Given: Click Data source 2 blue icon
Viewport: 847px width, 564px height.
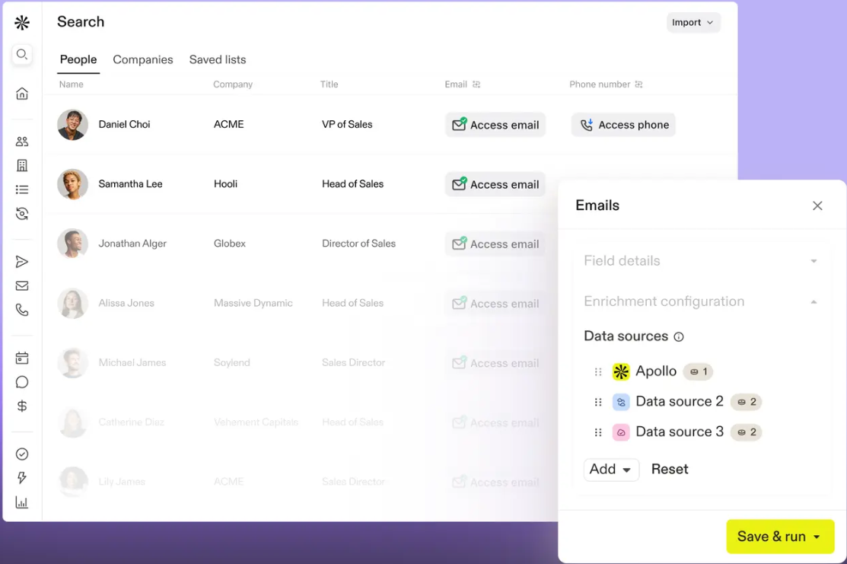Looking at the screenshot, I should click(x=621, y=402).
